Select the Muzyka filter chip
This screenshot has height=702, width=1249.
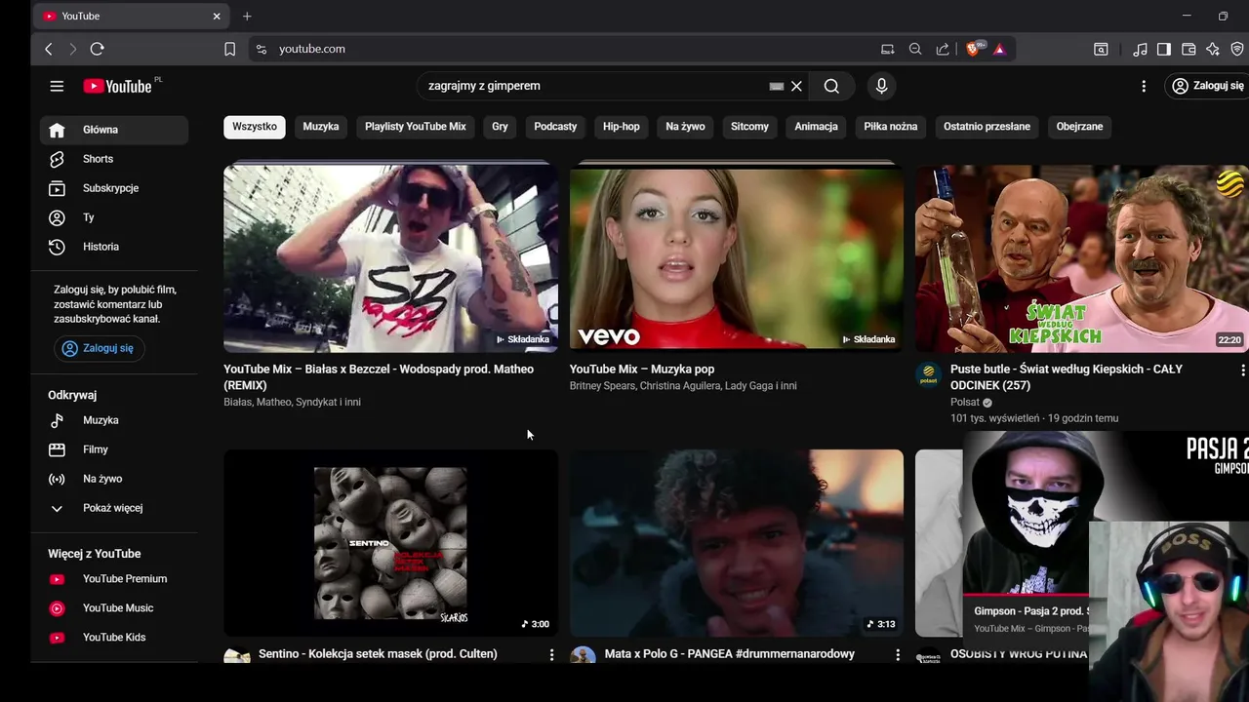click(321, 127)
